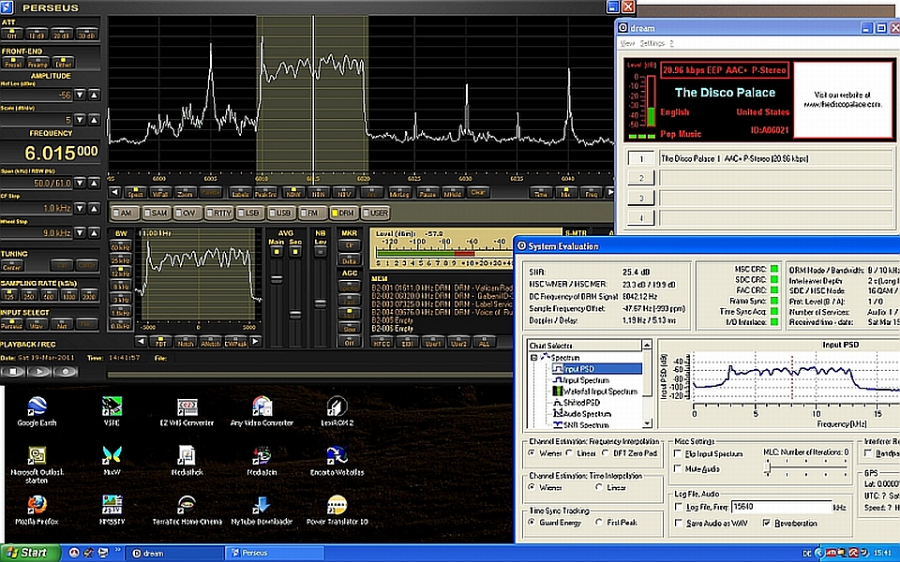Select Waterfall Input Spectrum chart
900x562 pixels.
click(594, 392)
